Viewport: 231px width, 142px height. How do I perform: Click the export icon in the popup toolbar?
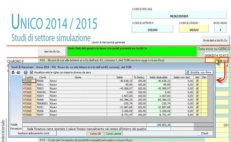point(13,72)
